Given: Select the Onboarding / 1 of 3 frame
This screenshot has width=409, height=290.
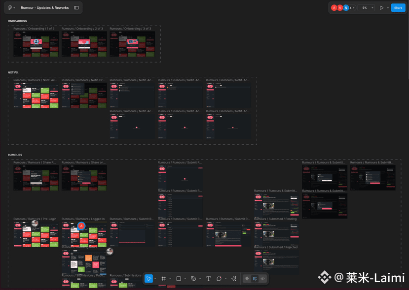Looking at the screenshot, I should pos(36,44).
